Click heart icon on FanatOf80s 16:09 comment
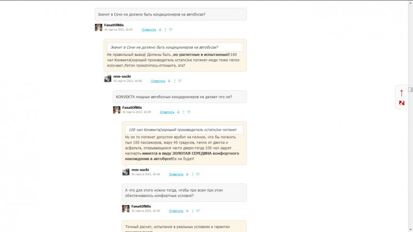Viewport: 413px width, 232px height. (x=189, y=112)
